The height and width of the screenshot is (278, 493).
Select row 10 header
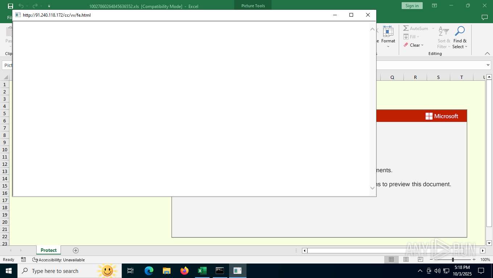[x=5, y=149]
